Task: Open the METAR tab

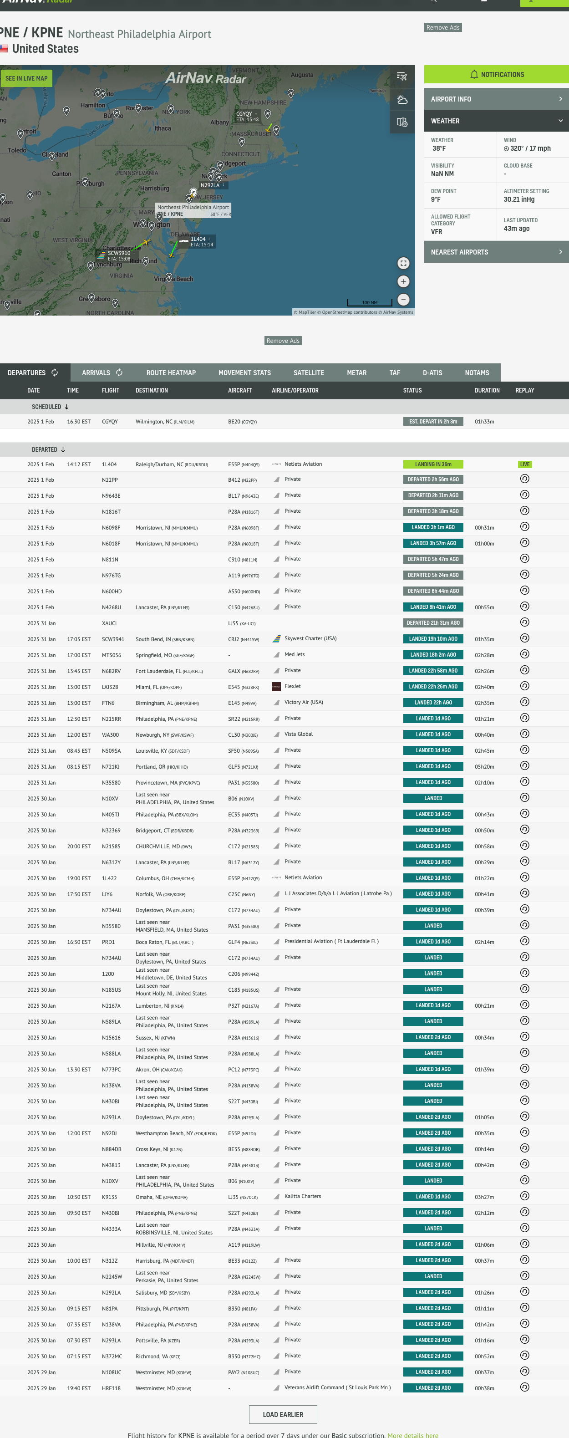Action: point(357,372)
